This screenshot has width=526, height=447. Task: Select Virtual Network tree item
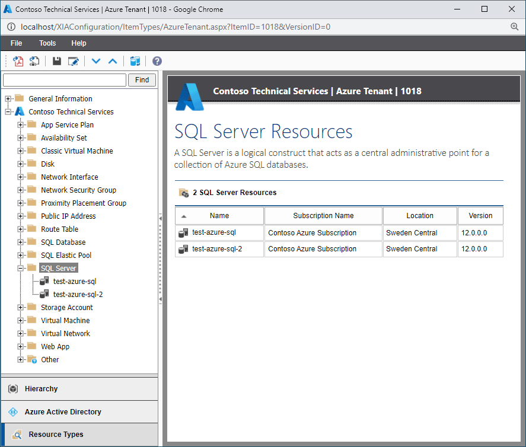(x=65, y=334)
